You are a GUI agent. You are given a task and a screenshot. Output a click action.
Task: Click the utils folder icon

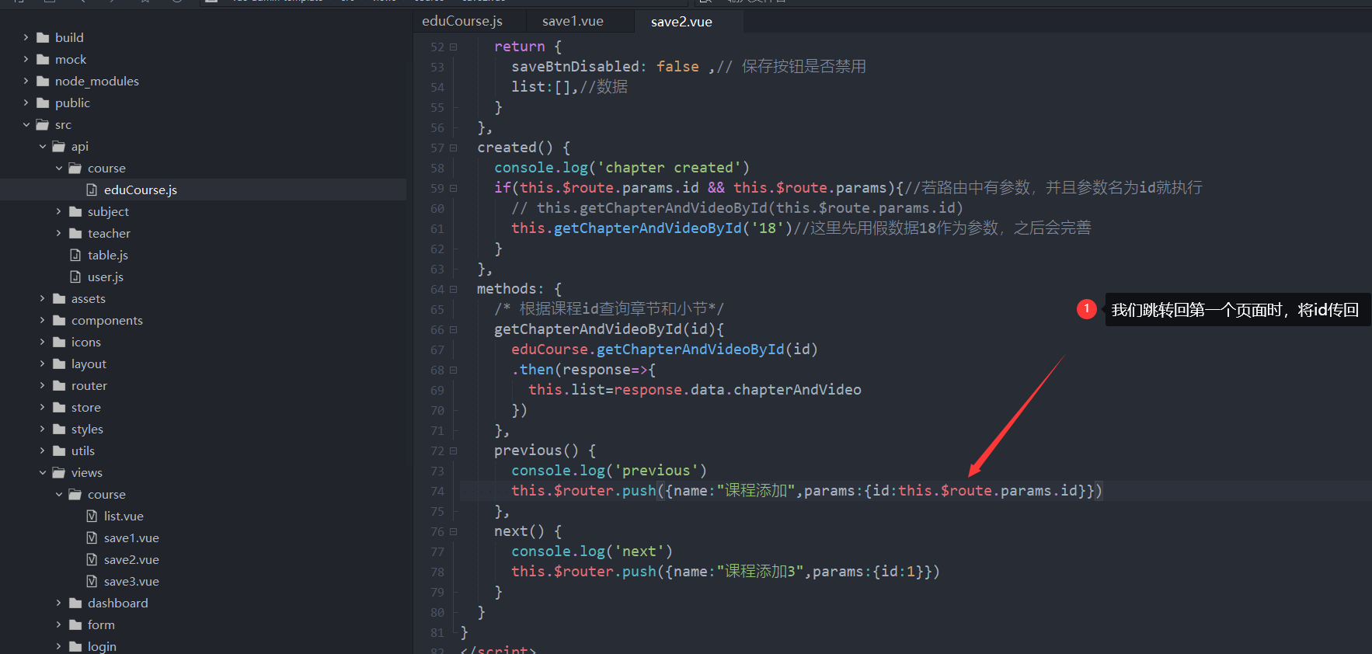[59, 450]
